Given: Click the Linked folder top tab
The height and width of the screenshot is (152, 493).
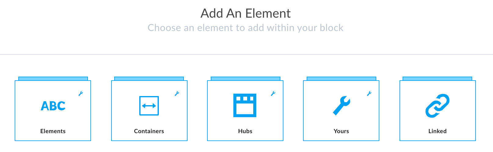Looking at the screenshot, I should pyautogui.click(x=437, y=79).
